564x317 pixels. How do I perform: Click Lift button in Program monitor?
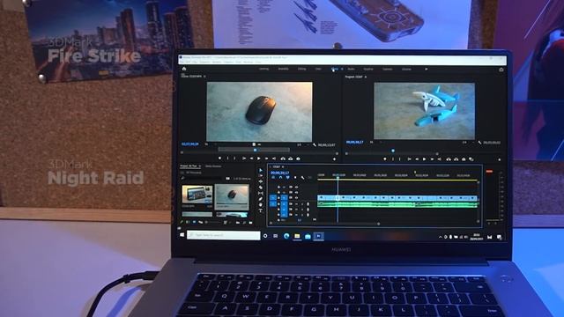[x=449, y=158]
